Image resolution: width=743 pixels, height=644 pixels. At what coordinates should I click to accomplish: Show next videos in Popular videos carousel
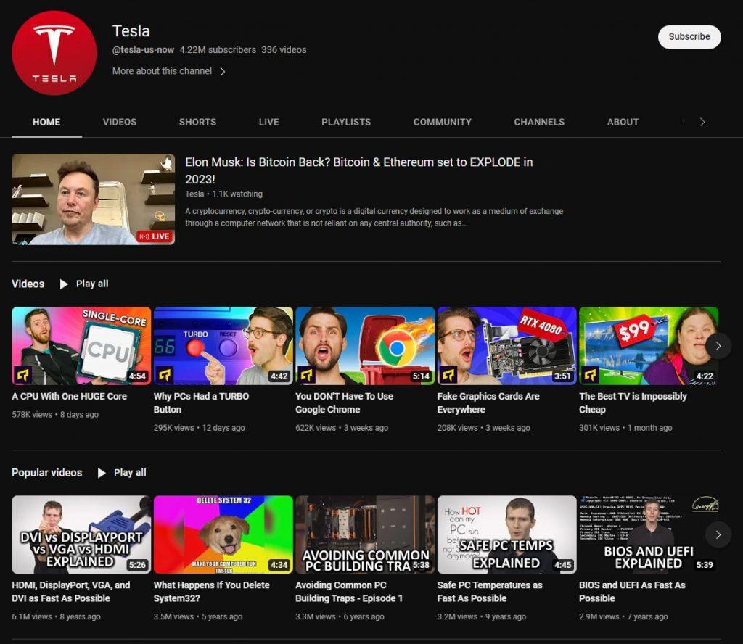(x=718, y=534)
